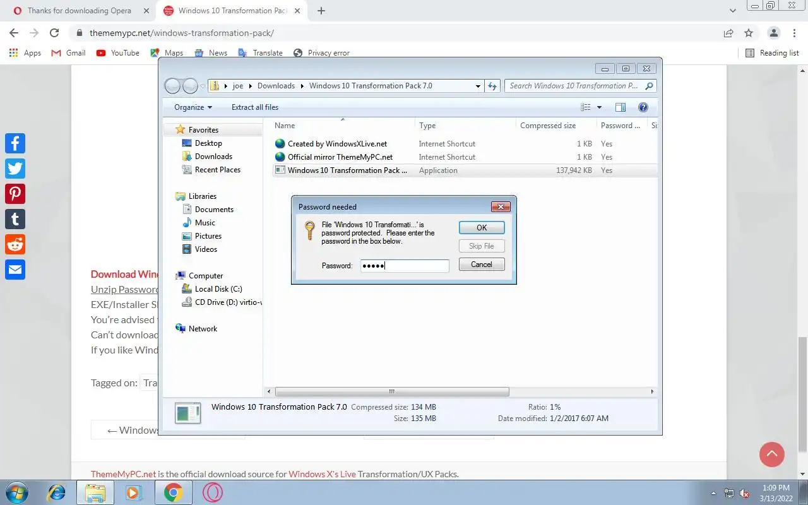Select Downloads in the navigation pane

tap(213, 157)
